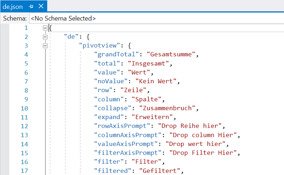
Task: Place cursor on "Kein Wert" string
Action: point(156,81)
